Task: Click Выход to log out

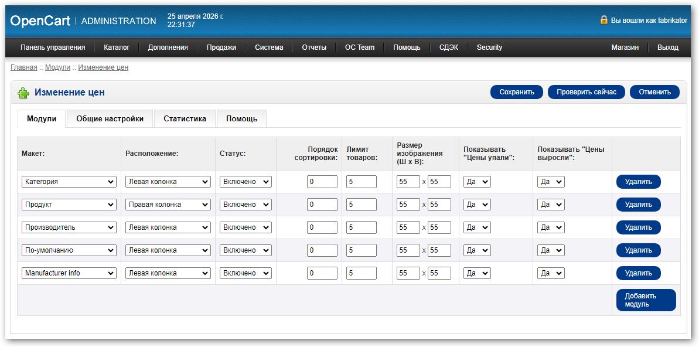Action: coord(668,47)
